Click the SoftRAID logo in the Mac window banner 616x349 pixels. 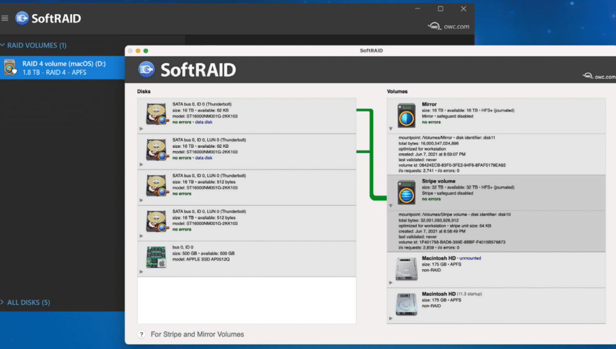coord(186,70)
